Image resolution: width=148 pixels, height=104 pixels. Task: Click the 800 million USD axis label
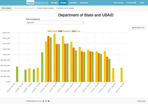click(5, 60)
